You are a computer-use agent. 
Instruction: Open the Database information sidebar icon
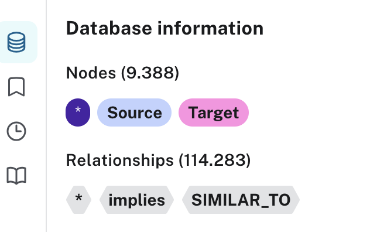[16, 42]
